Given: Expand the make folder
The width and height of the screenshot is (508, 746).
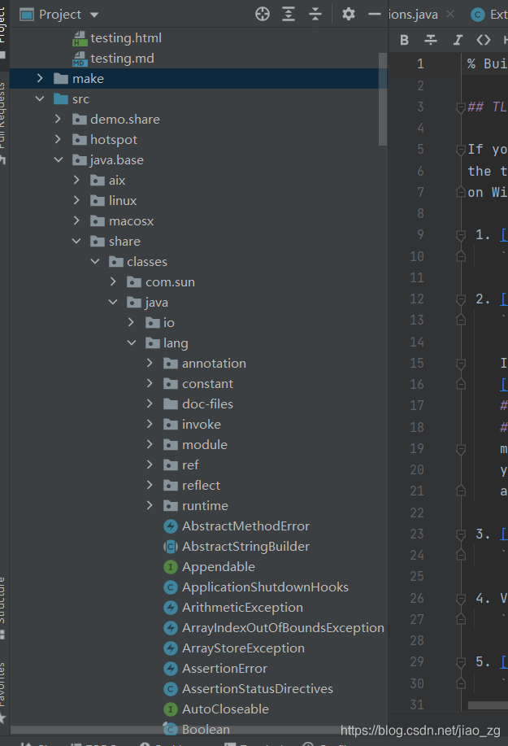Looking at the screenshot, I should 40,78.
